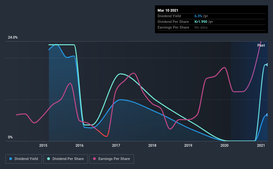
Task: Toggle the Earnings Per Share legend button
Action: (111, 159)
